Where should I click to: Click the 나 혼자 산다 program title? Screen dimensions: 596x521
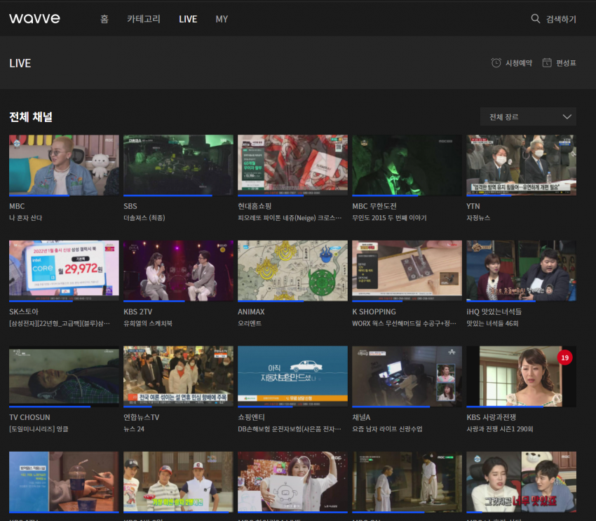click(x=25, y=218)
